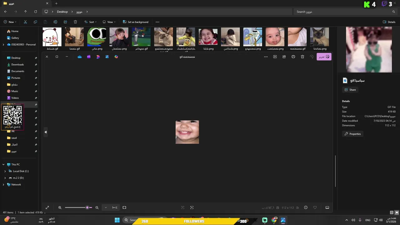The image size is (400, 225).
Task: Toggle favorite heart in Photos viewer
Action: point(315,207)
